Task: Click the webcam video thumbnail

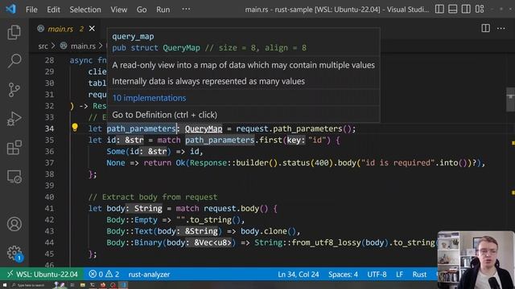Action: 476,260
